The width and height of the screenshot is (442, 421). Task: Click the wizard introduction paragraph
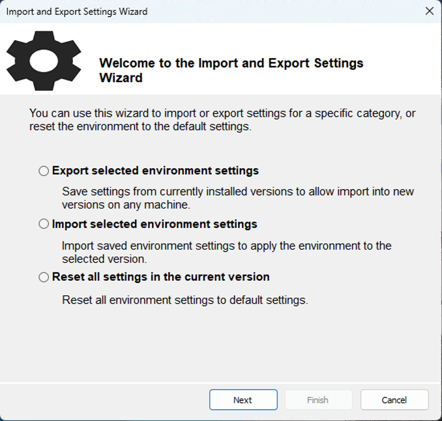pyautogui.click(x=222, y=120)
